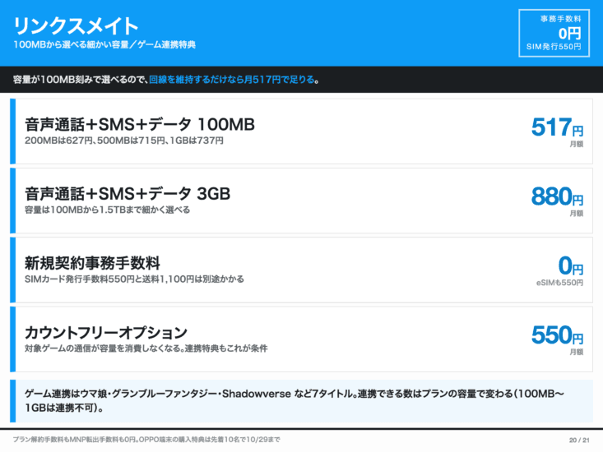Image resolution: width=603 pixels, height=452 pixels.
Task: Click the SIM発行550円 note in the header box
Action: 554,47
